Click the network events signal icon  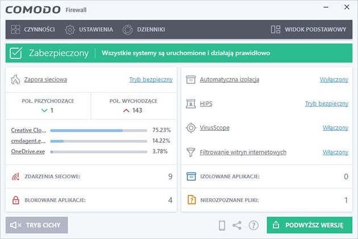pyautogui.click(x=15, y=176)
